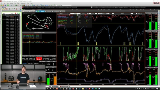Tick the Lap 4 overlay checkbox

point(17,22)
